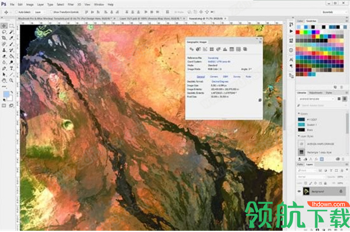350x232 pixels.
Task: Click the Corners link in Geographic Imager
Action: (214, 77)
